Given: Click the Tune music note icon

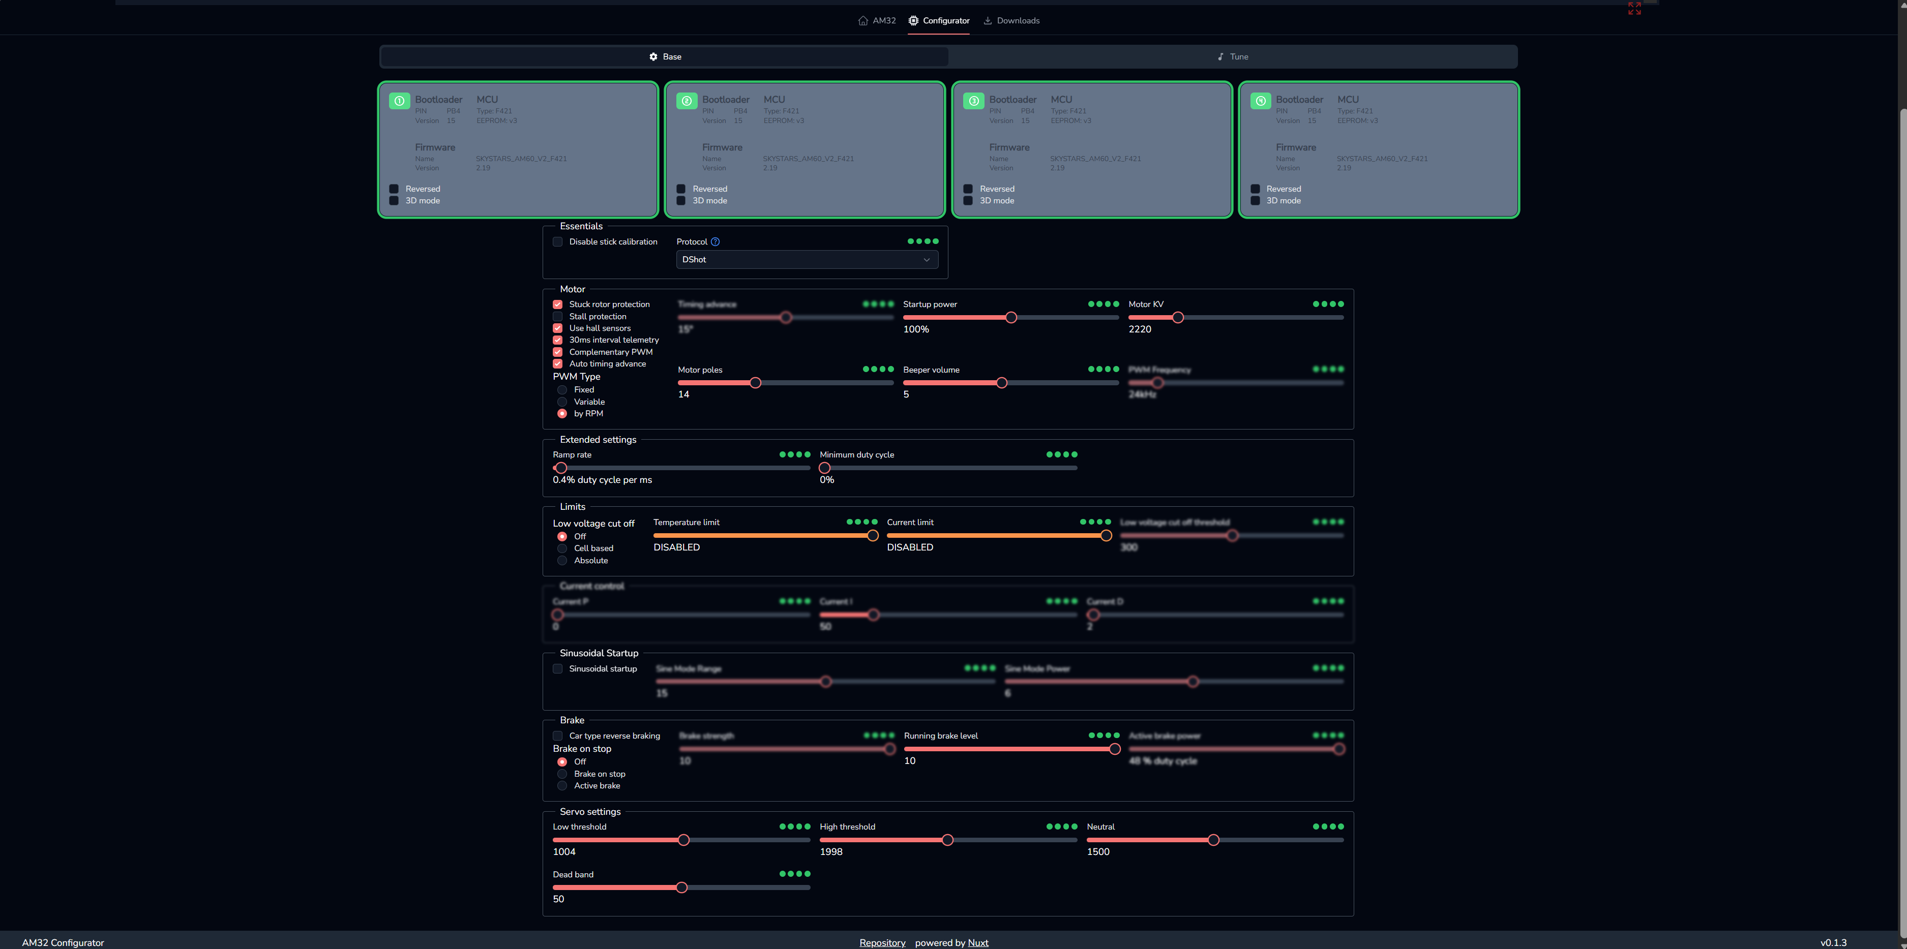Looking at the screenshot, I should 1221,57.
